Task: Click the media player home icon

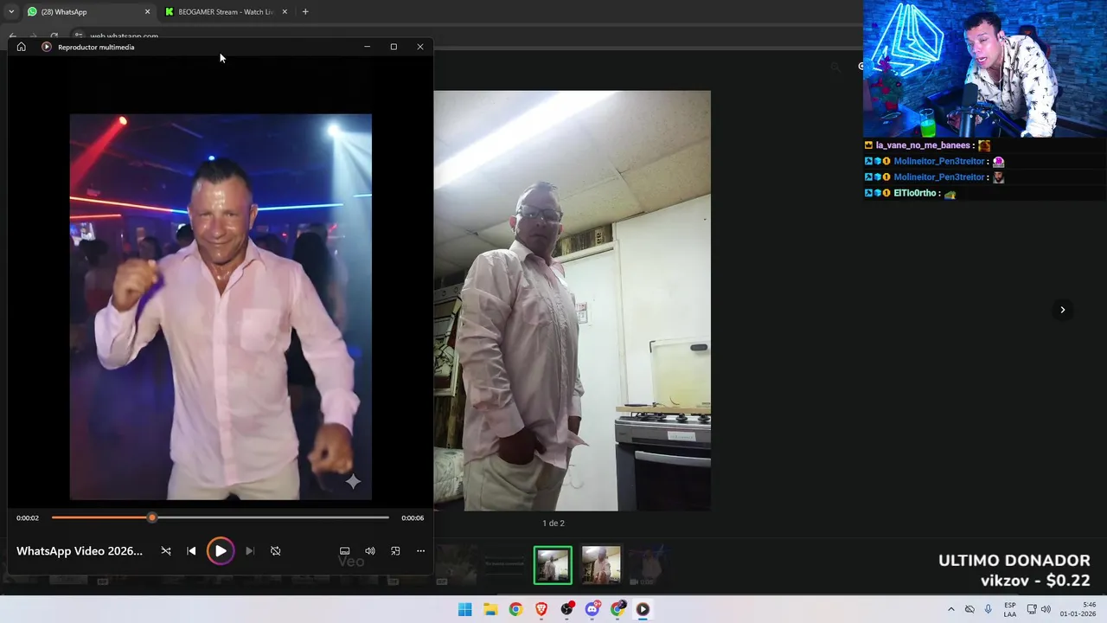Action: tap(22, 47)
